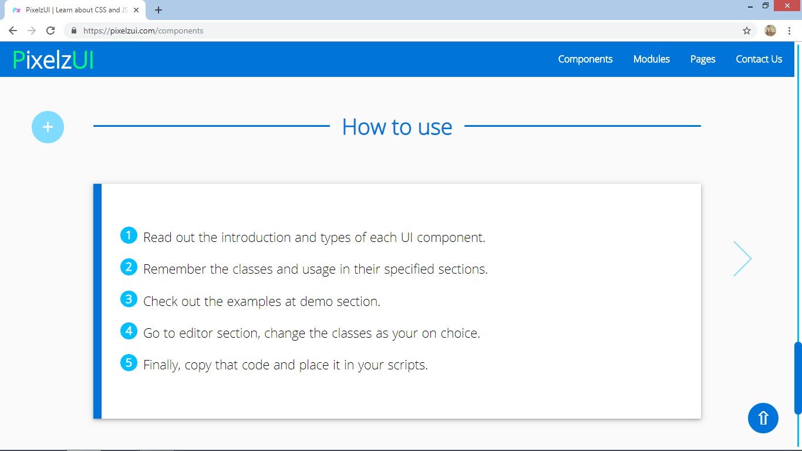Click the PixelzUI logo
Screen dimensions: 802x451
(53, 59)
